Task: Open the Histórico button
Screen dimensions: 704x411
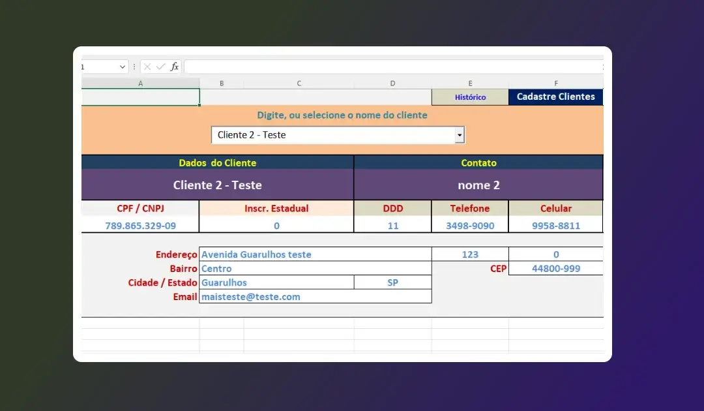Action: pyautogui.click(x=470, y=97)
